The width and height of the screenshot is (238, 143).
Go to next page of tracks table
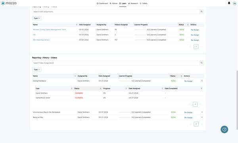point(202,47)
